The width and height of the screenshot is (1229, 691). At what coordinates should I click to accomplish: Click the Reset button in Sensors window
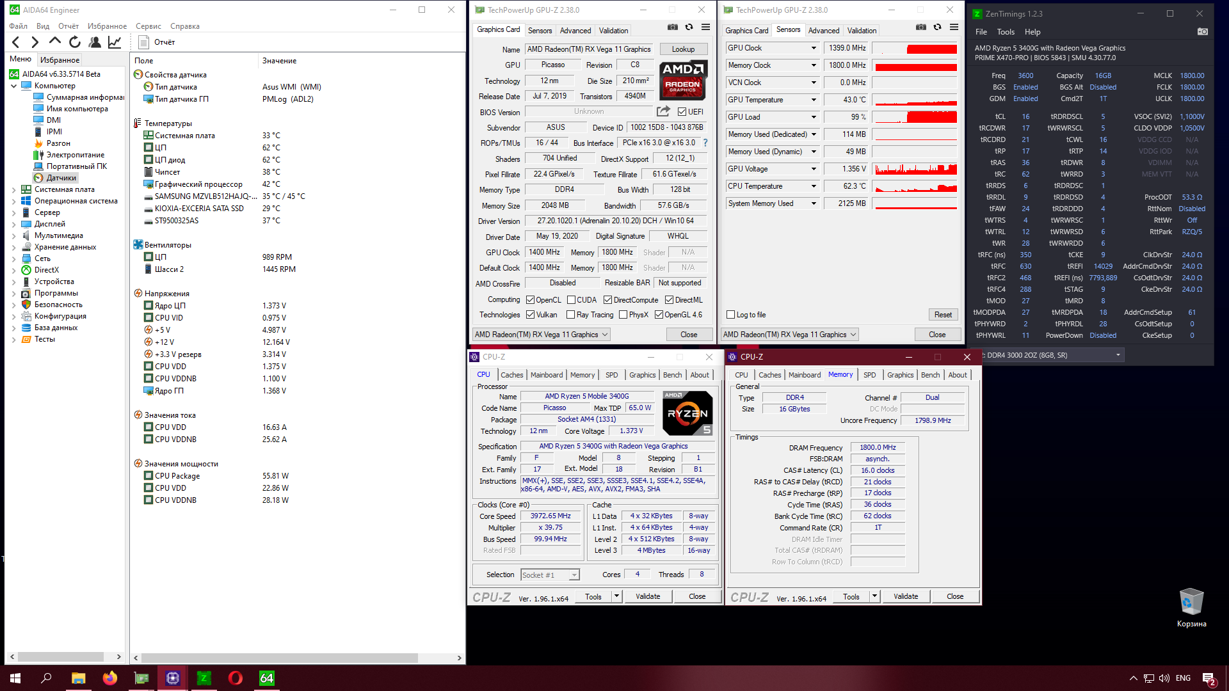coord(942,315)
